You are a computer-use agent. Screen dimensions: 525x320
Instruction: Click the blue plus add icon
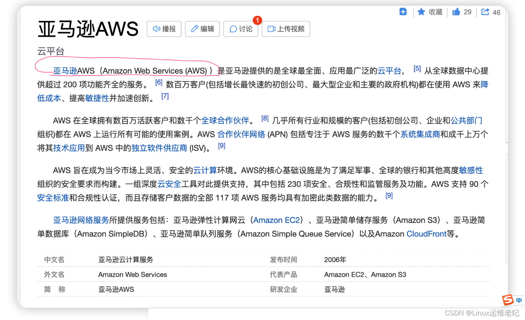(x=403, y=12)
